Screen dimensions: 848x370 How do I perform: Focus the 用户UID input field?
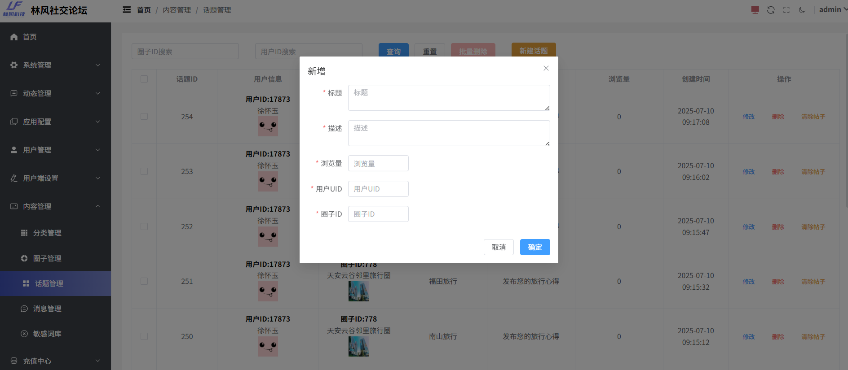(x=378, y=189)
